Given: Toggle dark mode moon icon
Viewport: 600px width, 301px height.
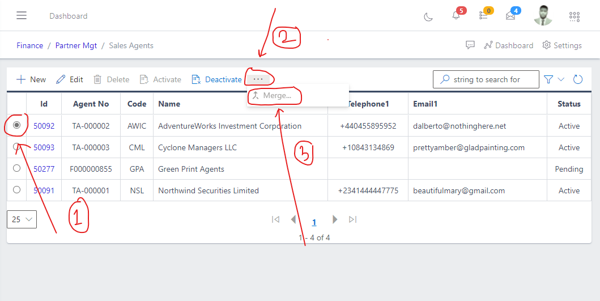Looking at the screenshot, I should pyautogui.click(x=428, y=16).
